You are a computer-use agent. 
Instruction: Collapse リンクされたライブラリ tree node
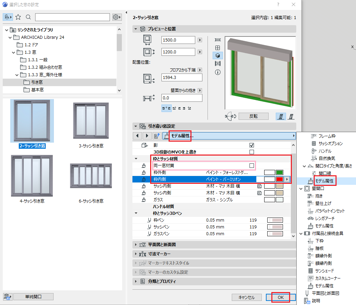pos(6,30)
